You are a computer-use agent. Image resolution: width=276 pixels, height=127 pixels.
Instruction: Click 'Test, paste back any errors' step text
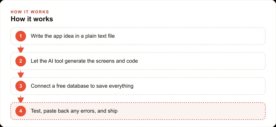point(74,111)
